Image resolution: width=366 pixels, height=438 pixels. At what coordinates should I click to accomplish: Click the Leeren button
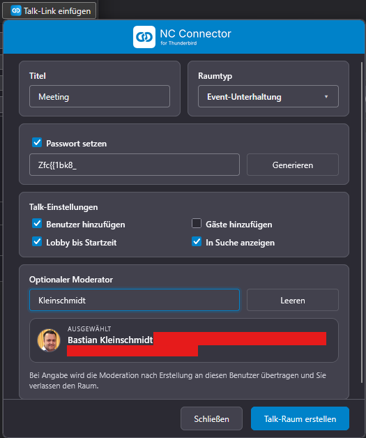pos(293,300)
